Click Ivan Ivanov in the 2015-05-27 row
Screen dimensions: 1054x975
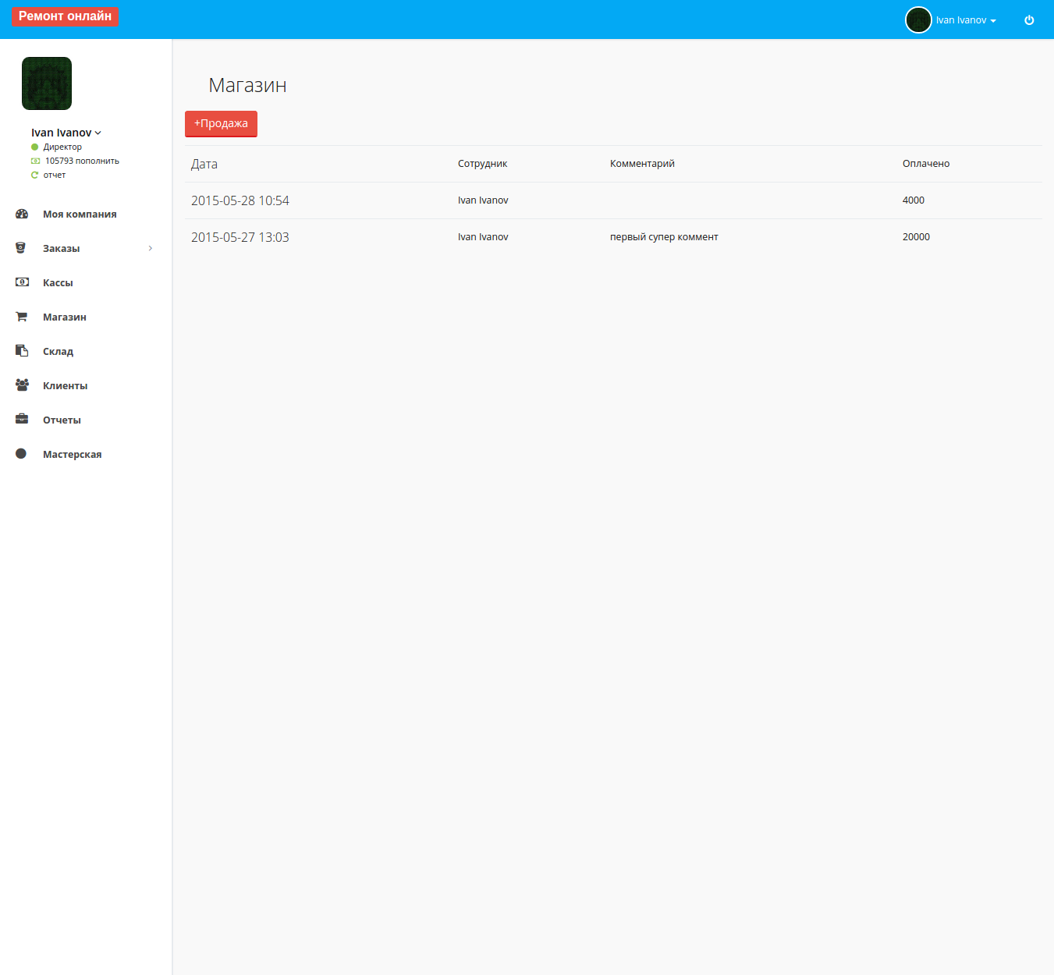tap(483, 237)
